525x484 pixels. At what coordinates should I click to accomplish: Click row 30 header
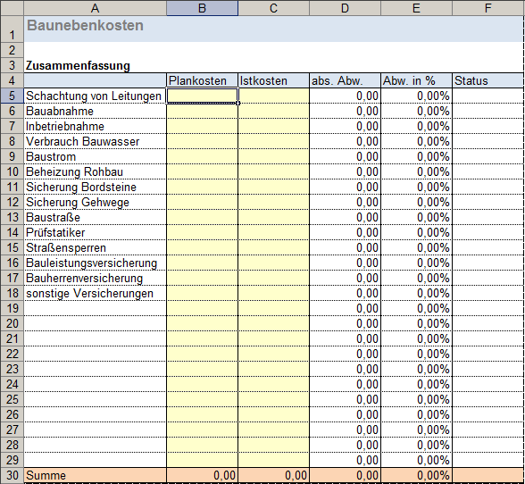click(x=12, y=475)
